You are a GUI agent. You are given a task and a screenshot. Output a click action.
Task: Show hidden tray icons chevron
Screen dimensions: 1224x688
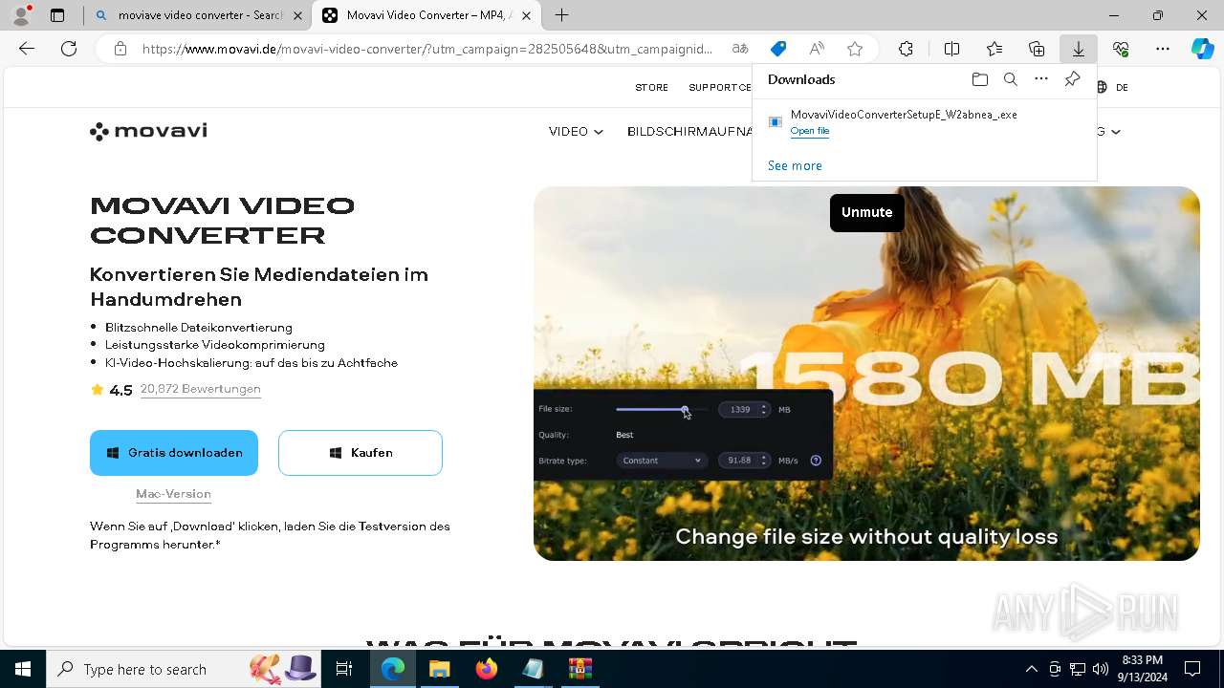[1031, 669]
